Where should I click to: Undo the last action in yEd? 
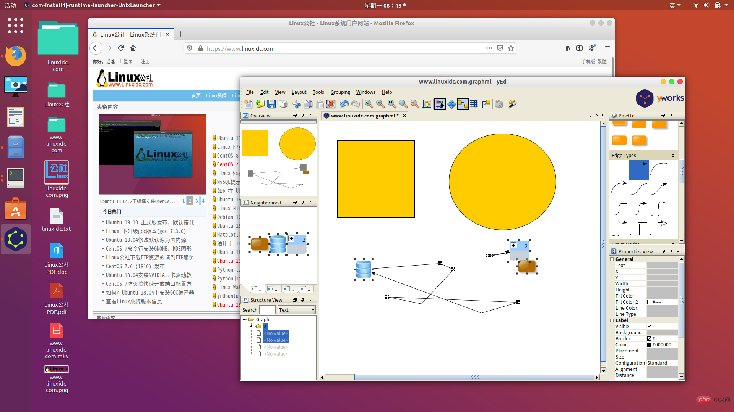344,104
